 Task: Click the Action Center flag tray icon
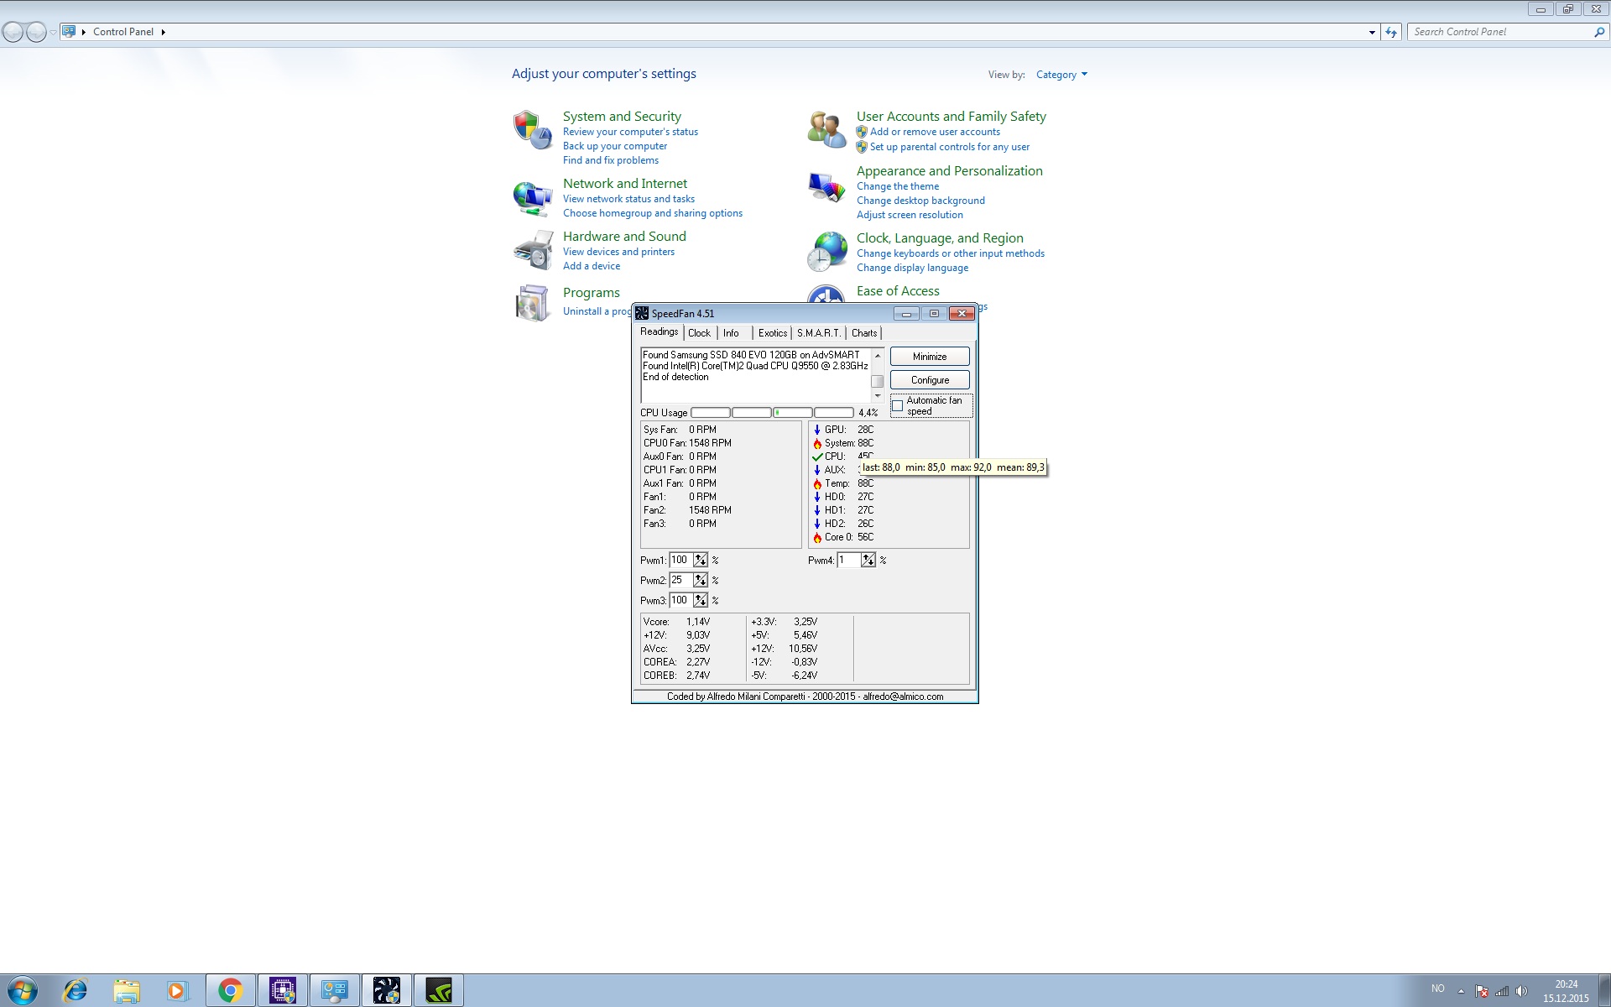[1482, 991]
